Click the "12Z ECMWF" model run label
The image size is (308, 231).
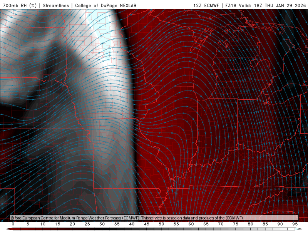[x=206, y=5]
